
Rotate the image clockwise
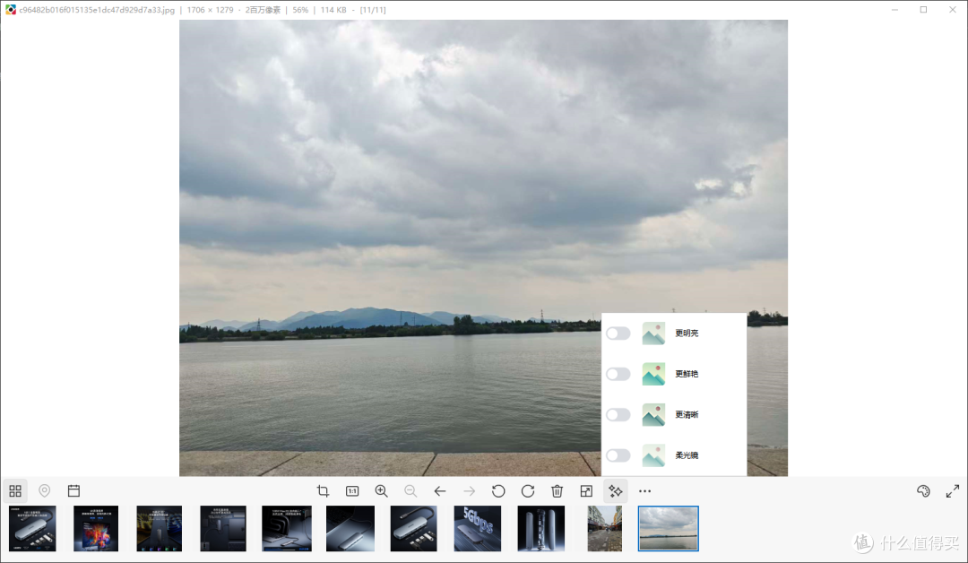[528, 490]
